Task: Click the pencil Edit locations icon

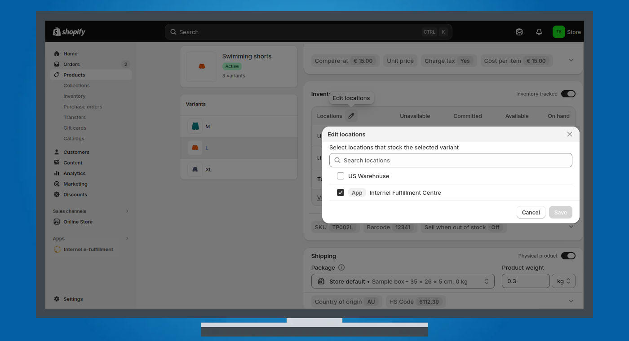Action: click(x=351, y=116)
